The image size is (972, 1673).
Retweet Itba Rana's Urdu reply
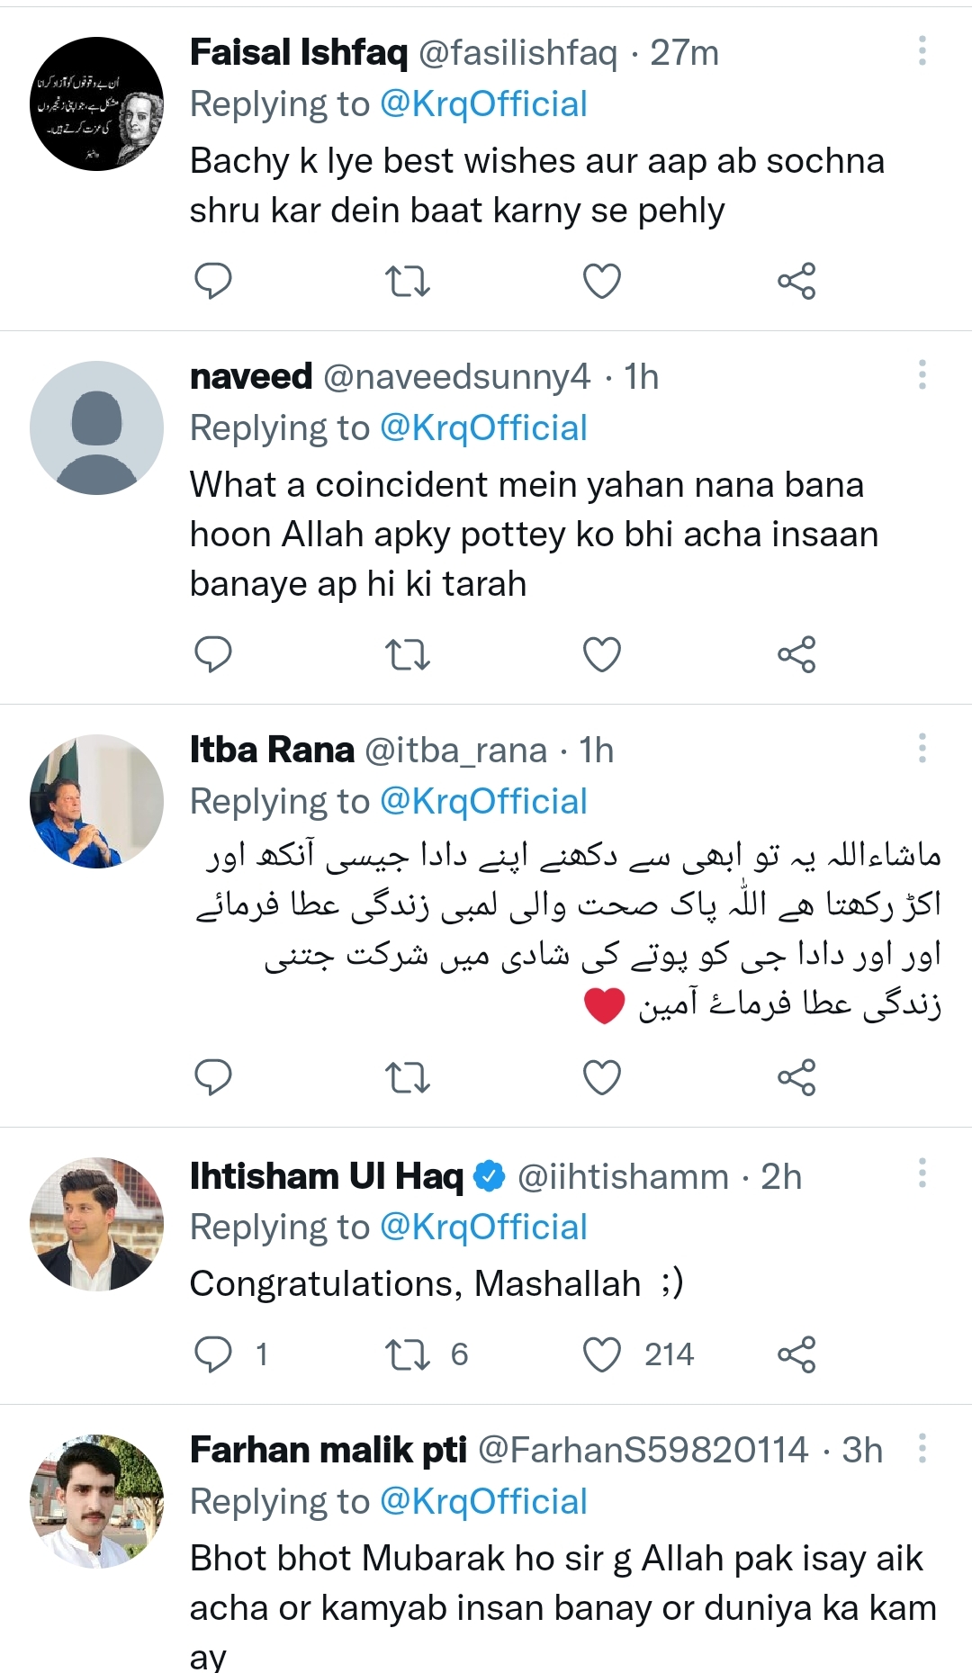(x=408, y=1075)
